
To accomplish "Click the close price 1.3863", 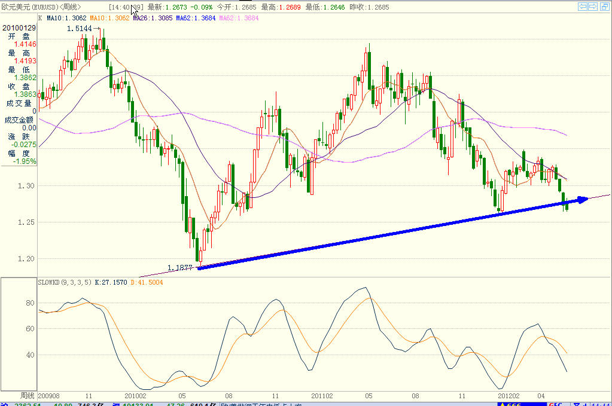I will point(25,94).
